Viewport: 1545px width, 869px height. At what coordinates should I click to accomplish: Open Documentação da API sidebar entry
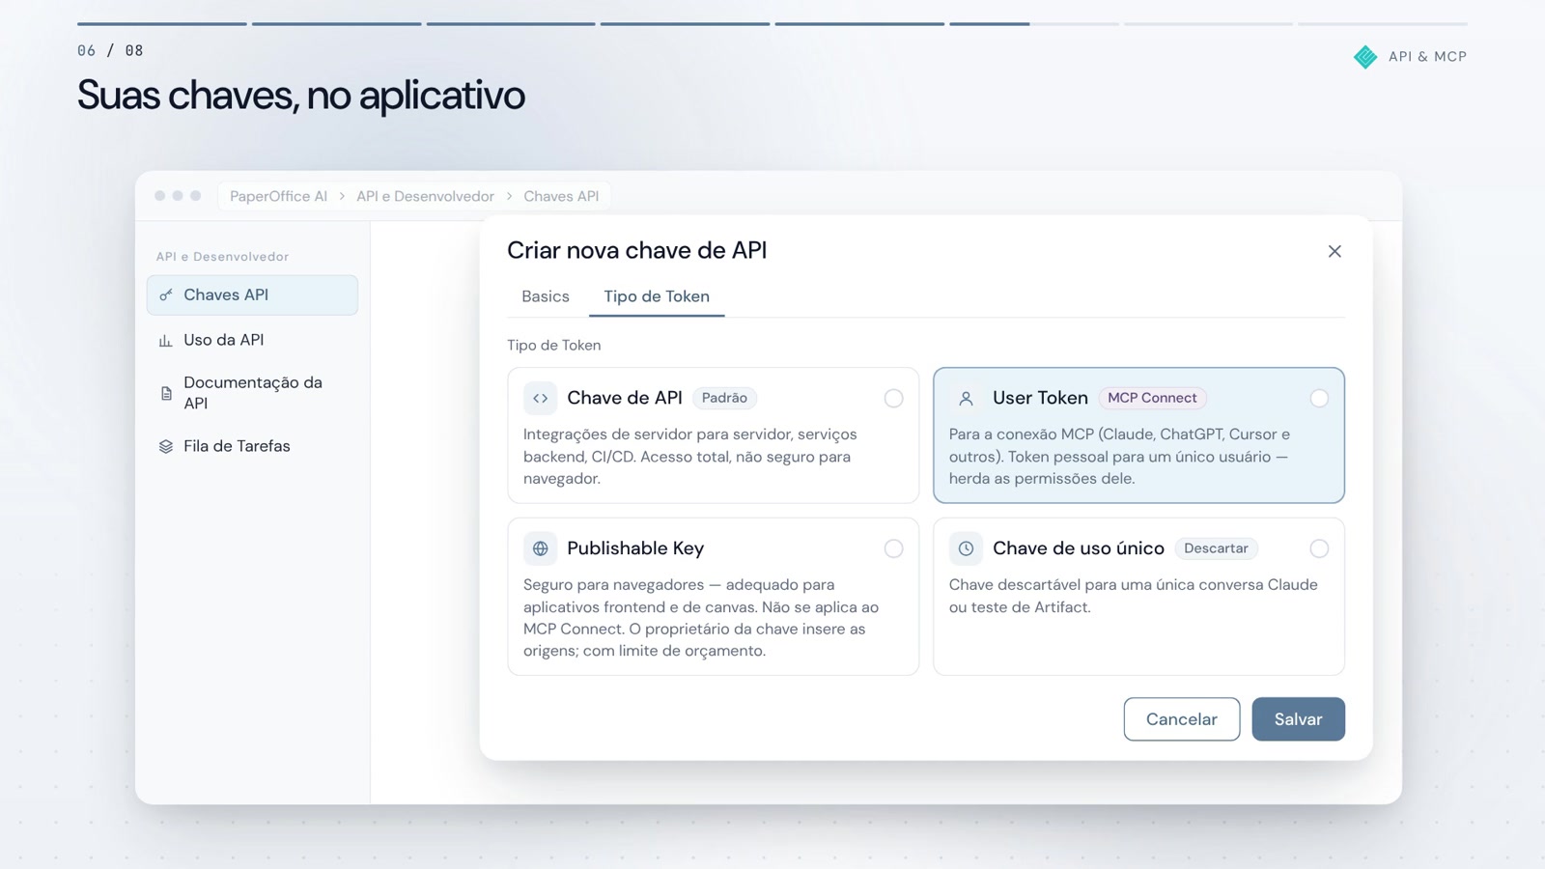[252, 393]
